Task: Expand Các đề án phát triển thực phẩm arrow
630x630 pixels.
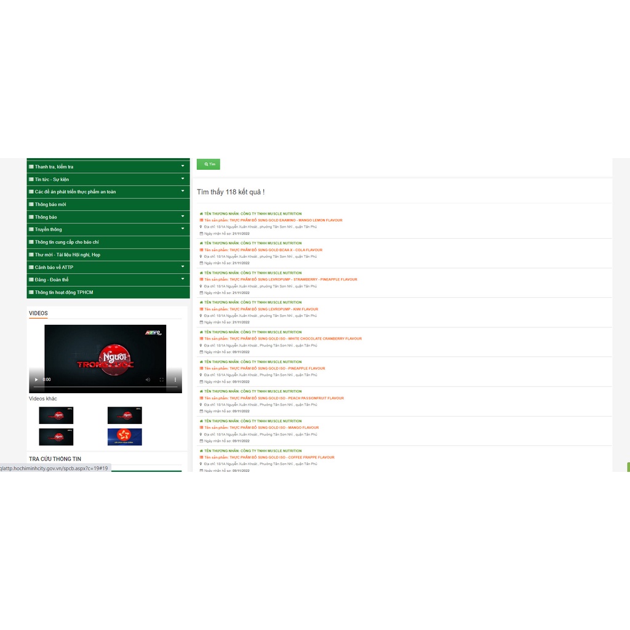Action: click(183, 191)
